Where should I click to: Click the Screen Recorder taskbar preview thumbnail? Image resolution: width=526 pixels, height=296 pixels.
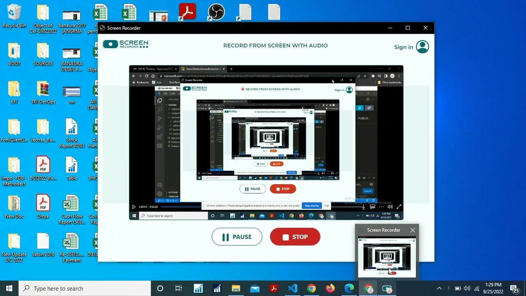pyautogui.click(x=387, y=257)
